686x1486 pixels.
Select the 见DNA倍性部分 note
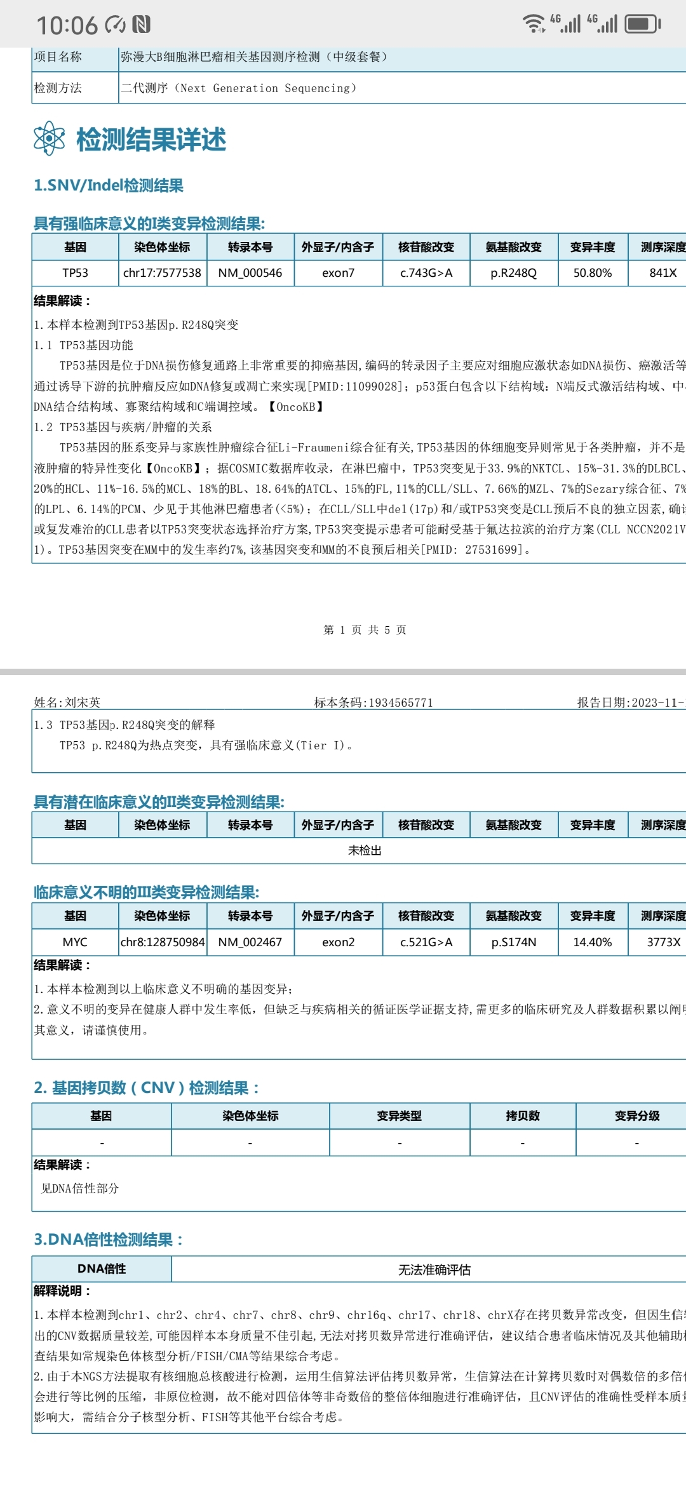pyautogui.click(x=80, y=1188)
